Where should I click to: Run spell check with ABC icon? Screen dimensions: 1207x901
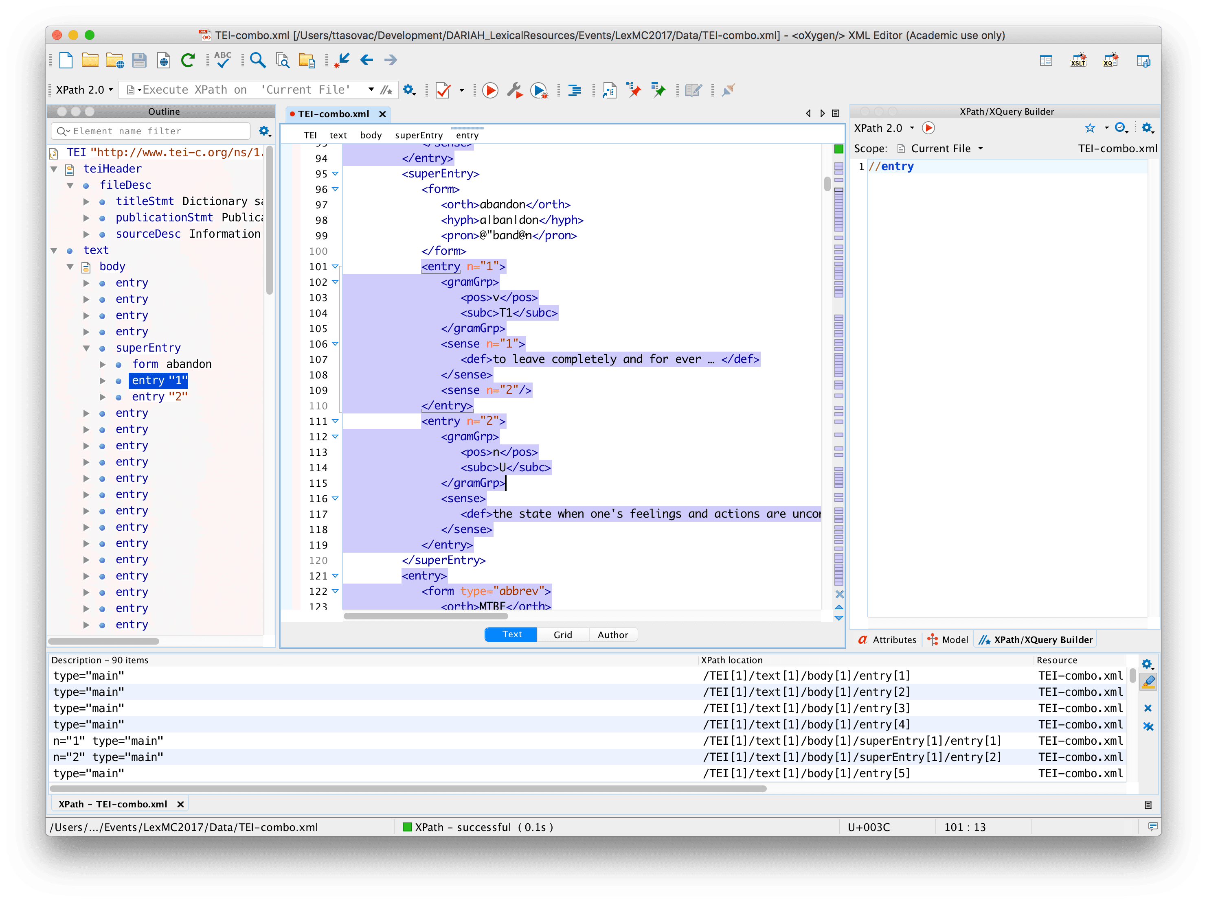point(223,60)
